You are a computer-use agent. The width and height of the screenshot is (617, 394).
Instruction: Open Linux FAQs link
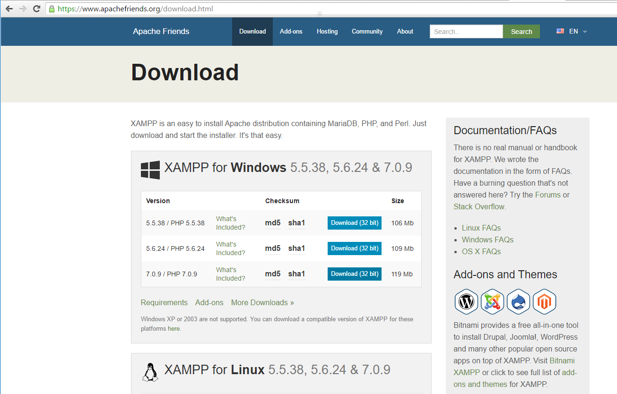coord(481,228)
